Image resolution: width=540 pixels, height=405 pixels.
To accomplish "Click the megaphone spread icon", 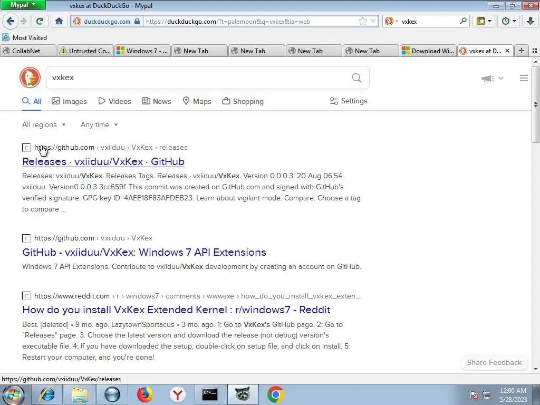I will coord(488,79).
